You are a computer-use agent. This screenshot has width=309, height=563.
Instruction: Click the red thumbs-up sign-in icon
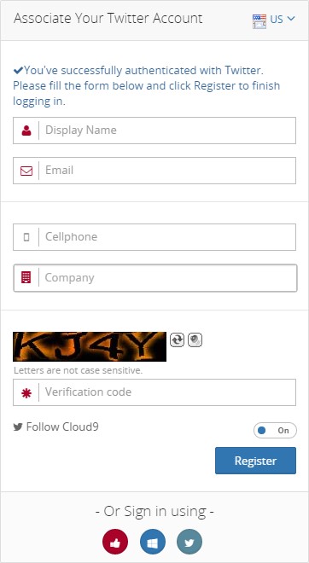click(115, 542)
